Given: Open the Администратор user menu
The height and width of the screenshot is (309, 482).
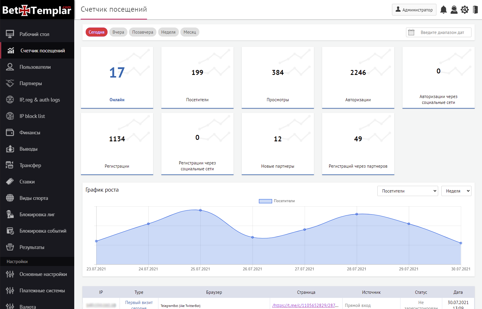Looking at the screenshot, I should click(x=414, y=10).
